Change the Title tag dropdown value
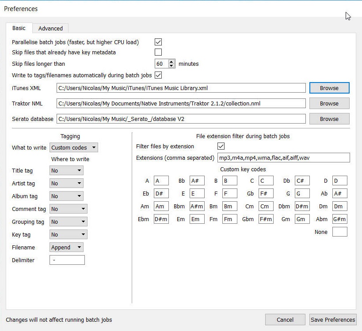362x331 pixels. [66, 170]
